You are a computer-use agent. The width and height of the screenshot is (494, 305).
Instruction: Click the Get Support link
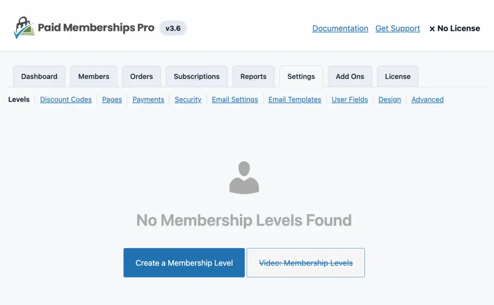[x=398, y=28]
